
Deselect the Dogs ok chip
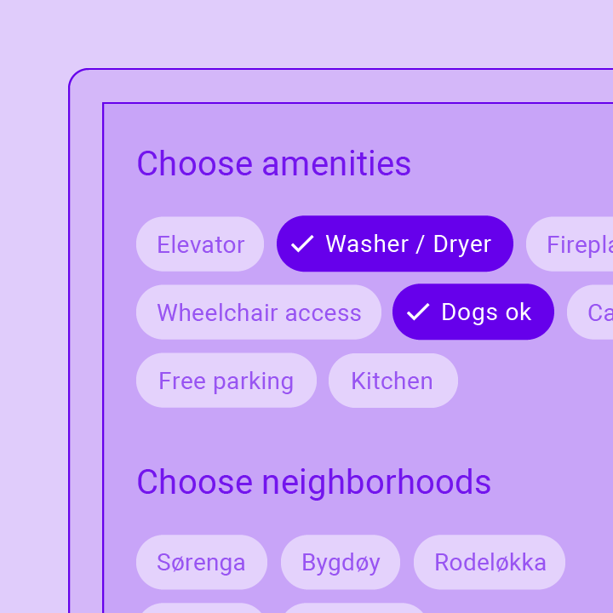[473, 312]
